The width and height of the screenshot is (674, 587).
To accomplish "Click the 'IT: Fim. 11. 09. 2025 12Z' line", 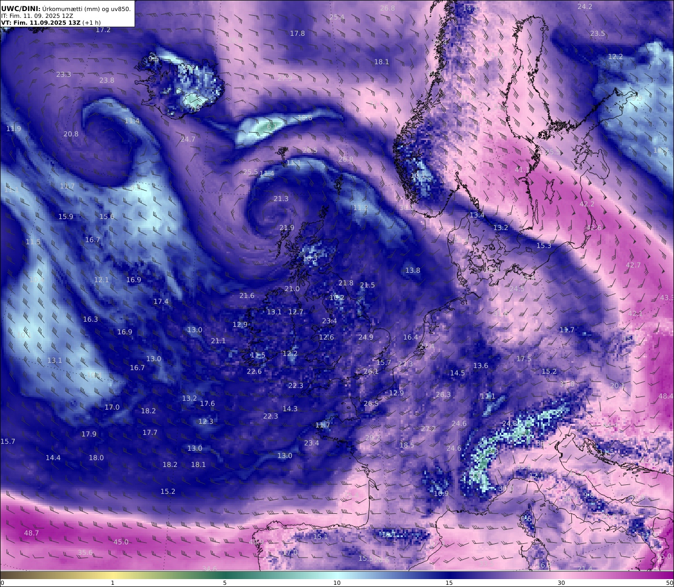I will pos(37,16).
